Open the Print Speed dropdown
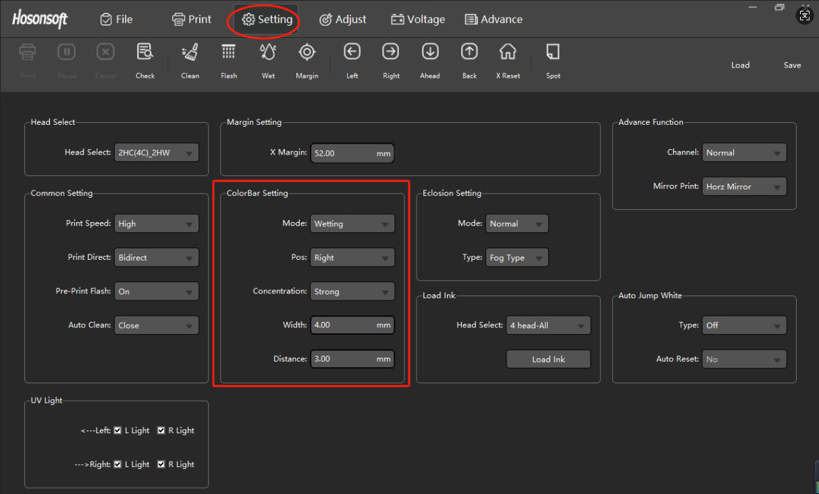The image size is (819, 494). click(157, 224)
